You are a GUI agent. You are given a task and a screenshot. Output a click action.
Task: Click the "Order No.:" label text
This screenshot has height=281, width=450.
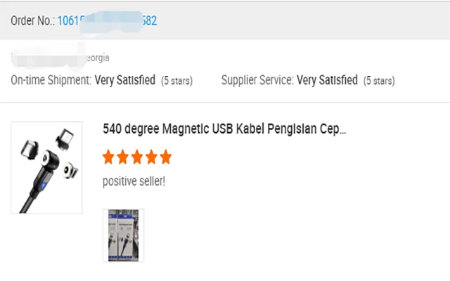click(32, 20)
